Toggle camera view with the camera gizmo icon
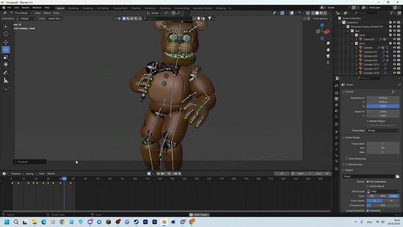The width and height of the screenshot is (403, 227). [328, 56]
